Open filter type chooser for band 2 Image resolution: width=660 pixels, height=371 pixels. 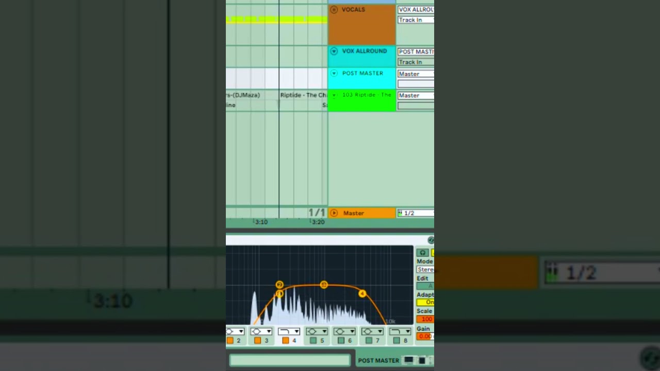pyautogui.click(x=234, y=331)
